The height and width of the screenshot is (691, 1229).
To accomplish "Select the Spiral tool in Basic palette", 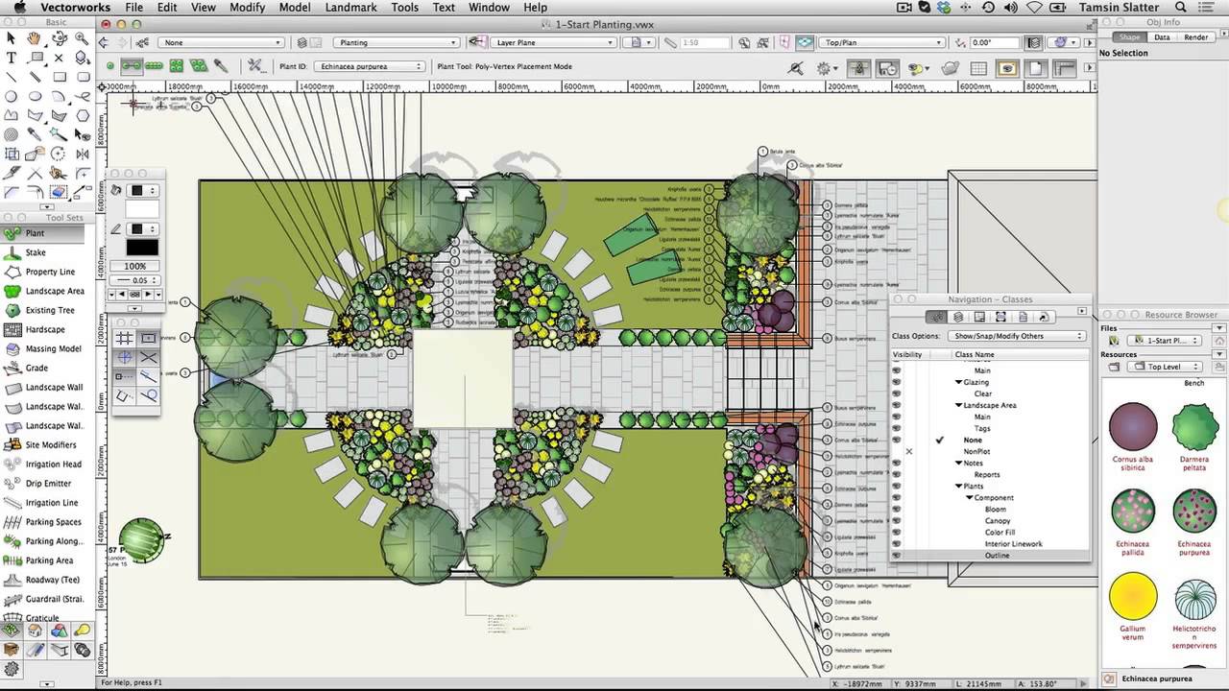I will pos(12,134).
